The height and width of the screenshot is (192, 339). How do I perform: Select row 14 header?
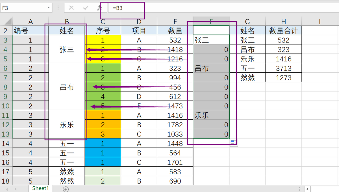click(x=6, y=143)
